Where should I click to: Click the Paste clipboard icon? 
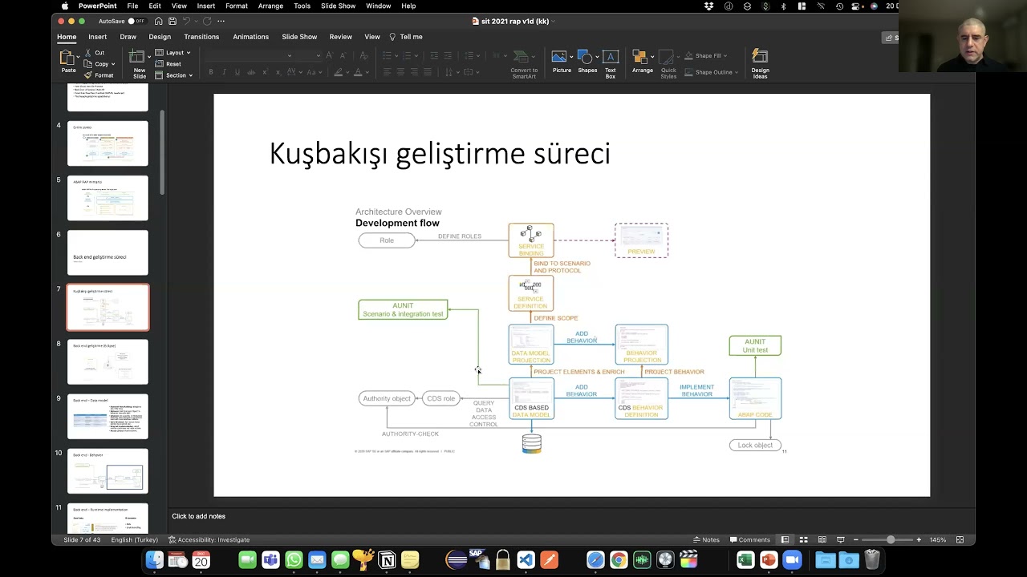[67, 58]
